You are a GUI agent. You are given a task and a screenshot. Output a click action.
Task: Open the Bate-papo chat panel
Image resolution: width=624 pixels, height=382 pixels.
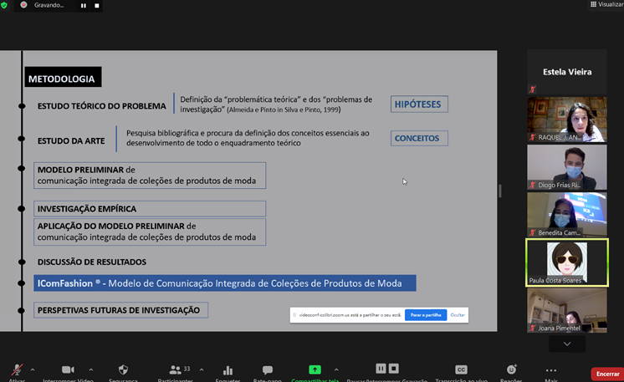pos(268,369)
